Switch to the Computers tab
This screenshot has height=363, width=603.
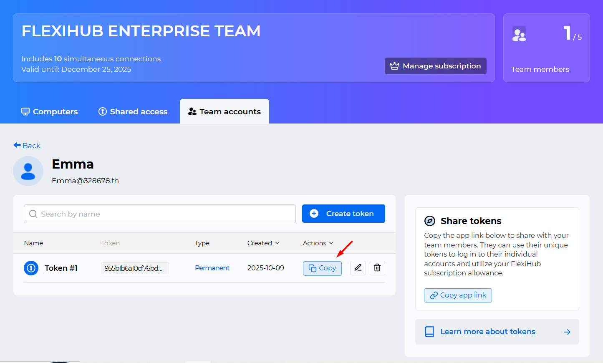pos(49,111)
